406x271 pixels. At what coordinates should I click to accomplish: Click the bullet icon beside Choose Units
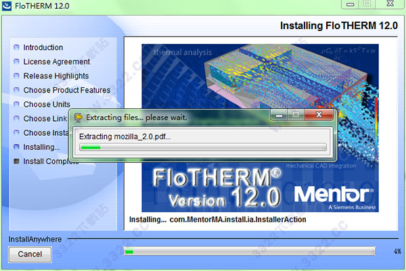[16, 104]
